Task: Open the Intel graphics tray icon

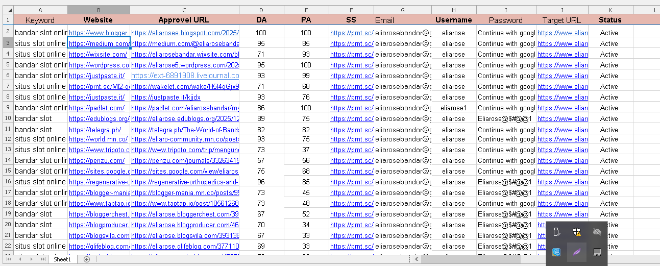Action: [557, 252]
